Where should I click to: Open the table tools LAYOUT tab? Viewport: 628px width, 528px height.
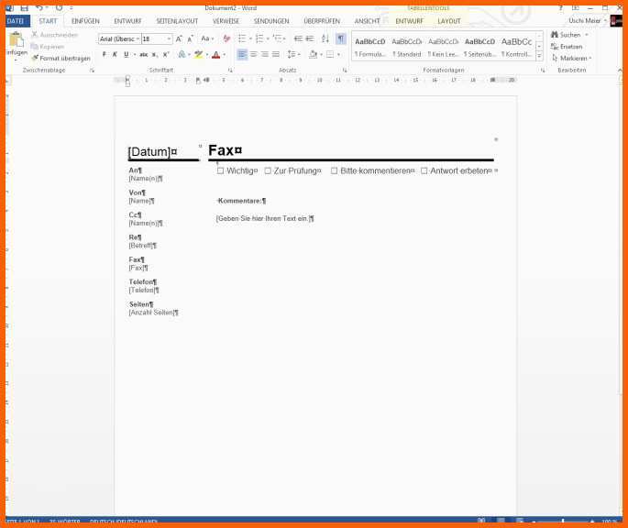pyautogui.click(x=449, y=21)
